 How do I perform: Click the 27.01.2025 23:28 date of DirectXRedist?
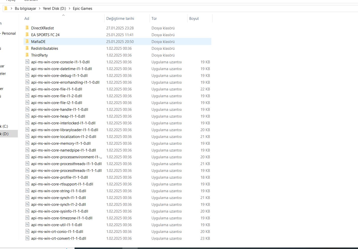point(120,28)
